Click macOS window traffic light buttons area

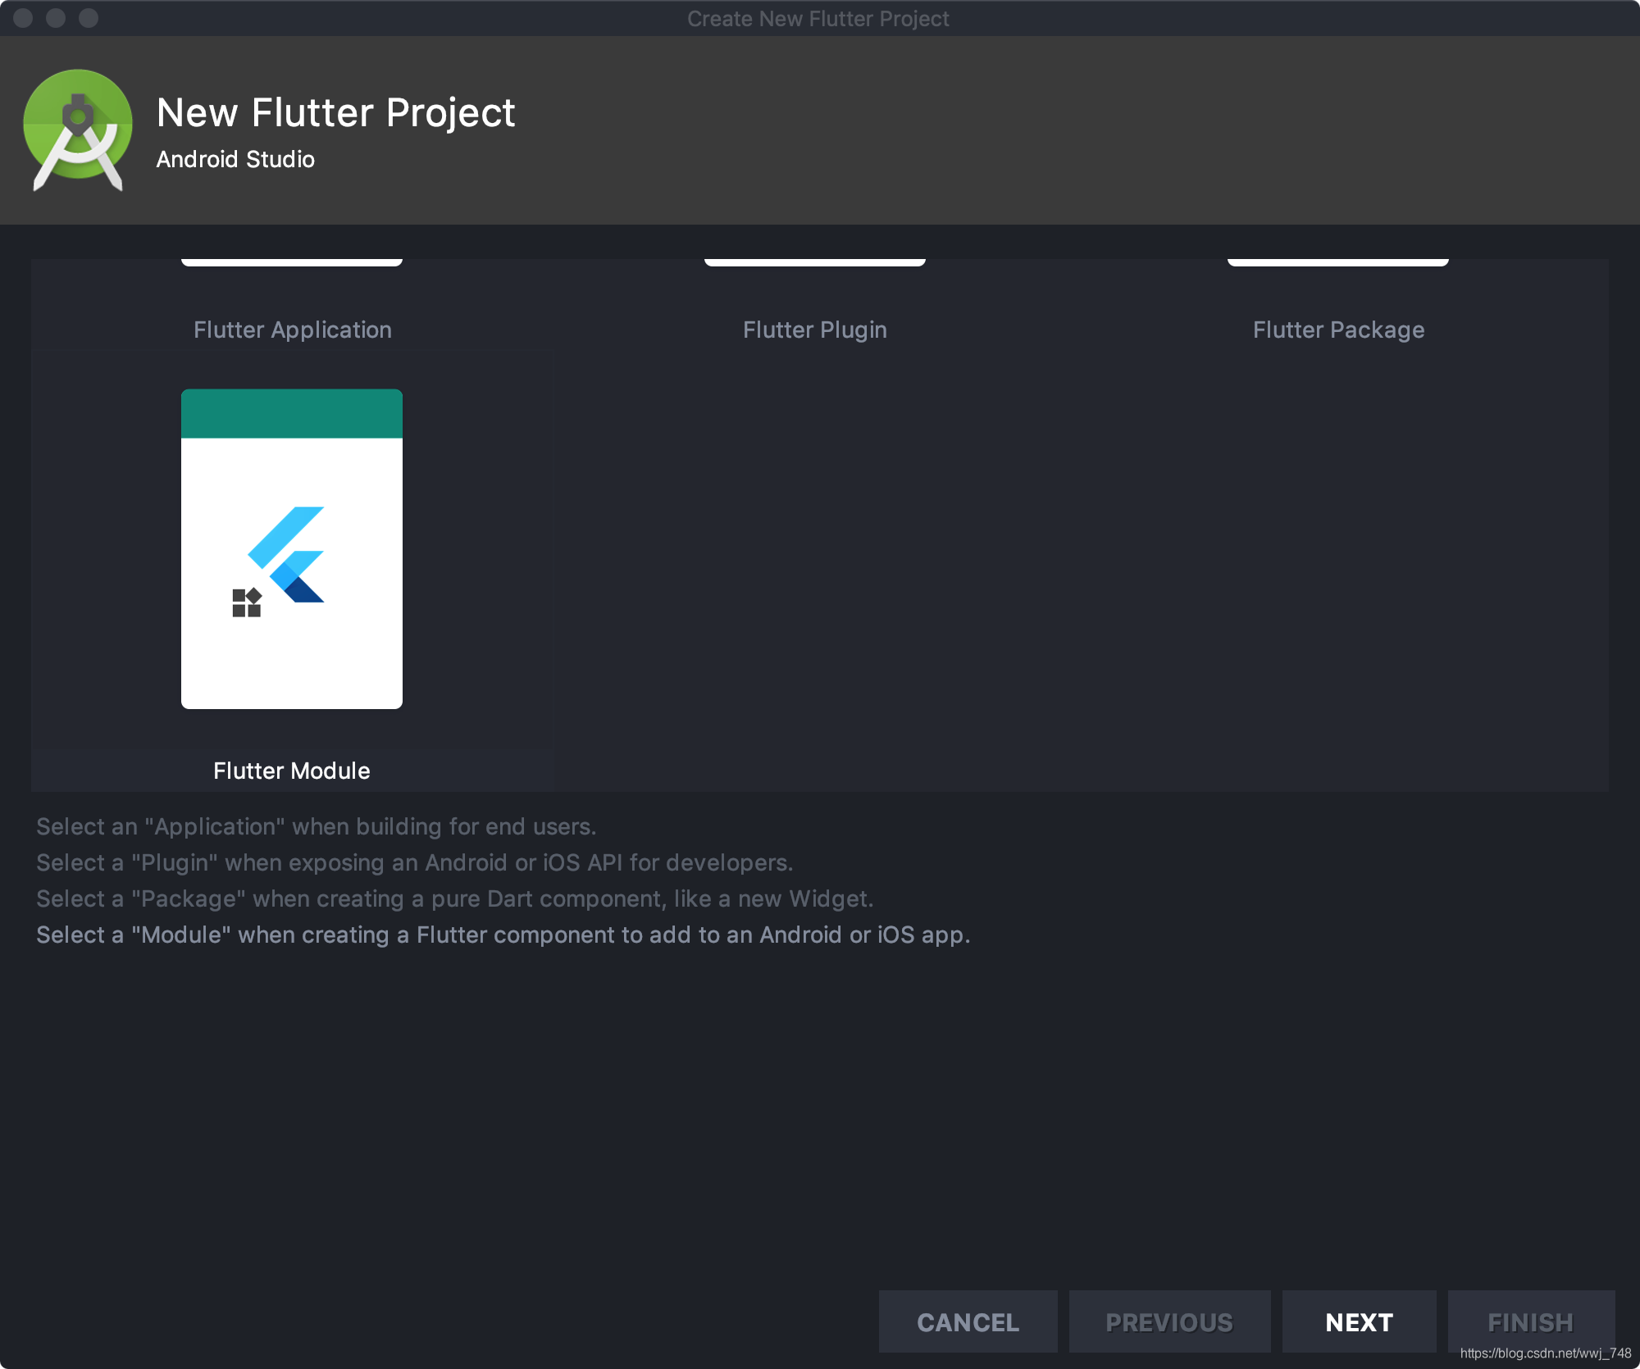tap(54, 19)
